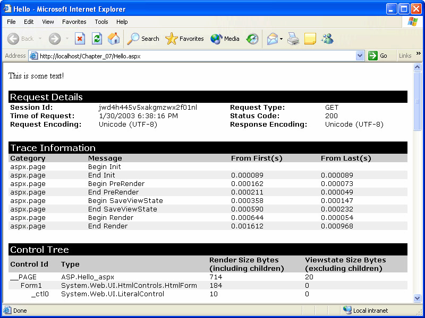Print the page using the printer icon
This screenshot has height=318, width=425.
click(293, 39)
